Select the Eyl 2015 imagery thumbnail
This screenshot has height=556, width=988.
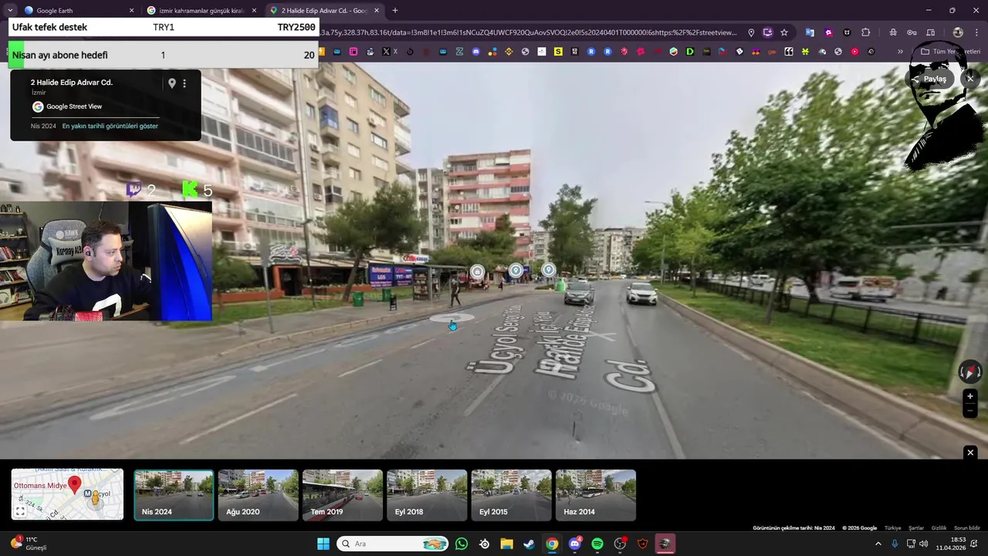click(x=511, y=495)
